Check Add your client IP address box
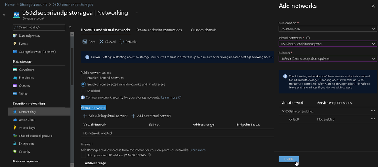Image resolution: width=378 pixels, height=167 pixels. [x=83, y=155]
